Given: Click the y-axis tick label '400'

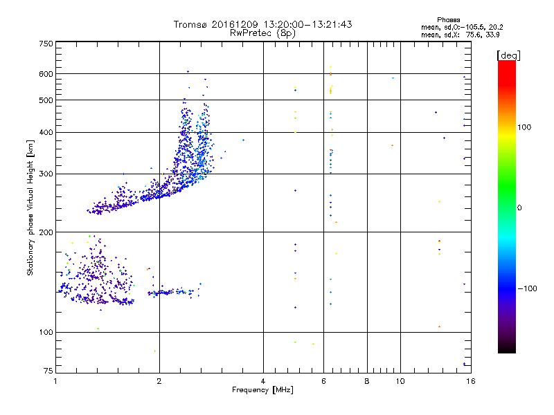Looking at the screenshot, I should click(46, 132).
